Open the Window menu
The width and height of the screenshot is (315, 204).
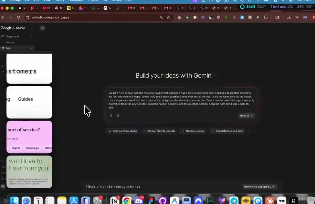point(117,1)
